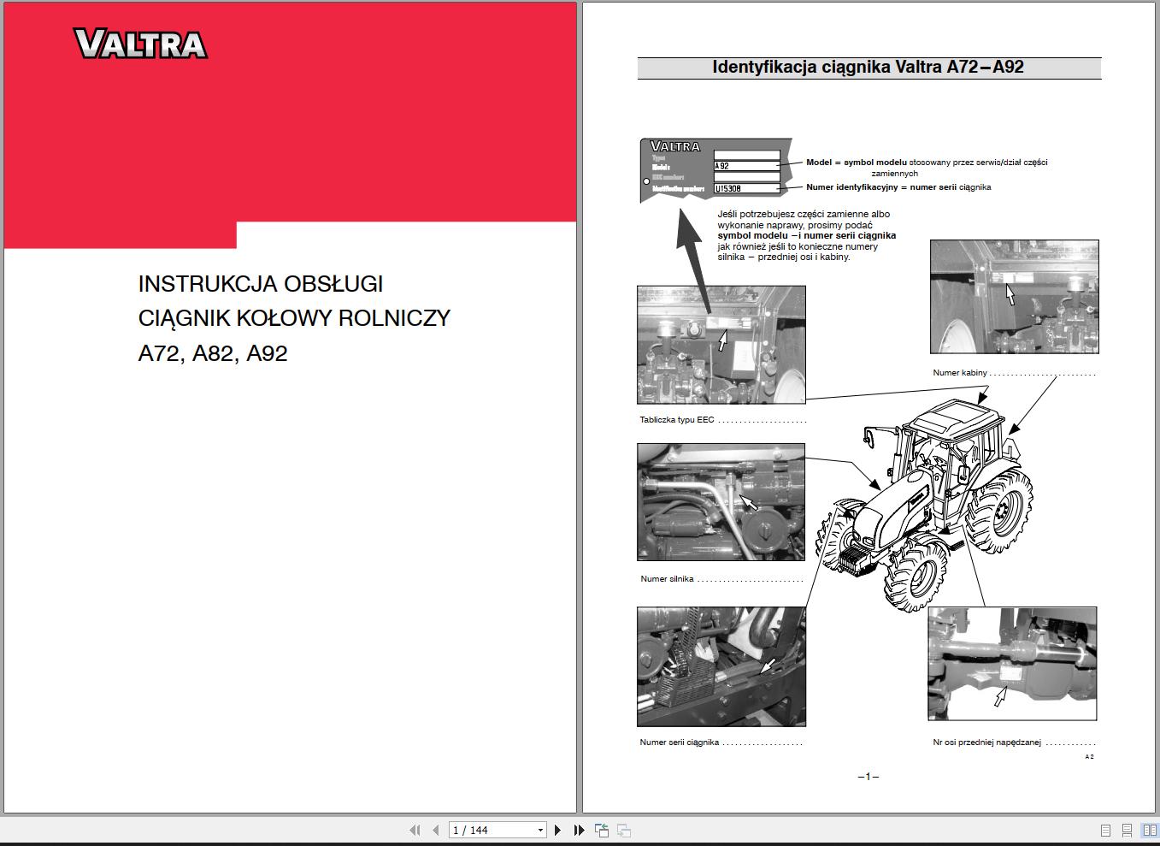Click the Valtra type plate illustration
Image resolution: width=1160 pixels, height=846 pixels.
coord(716,170)
